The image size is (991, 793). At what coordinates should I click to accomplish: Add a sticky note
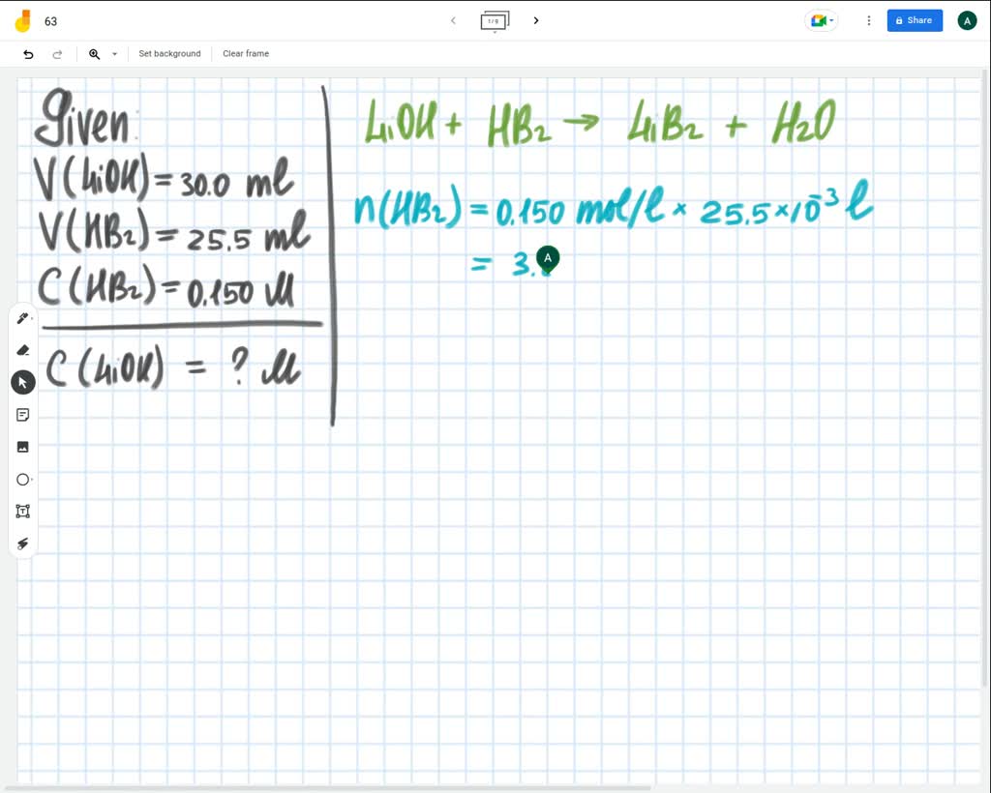22,414
